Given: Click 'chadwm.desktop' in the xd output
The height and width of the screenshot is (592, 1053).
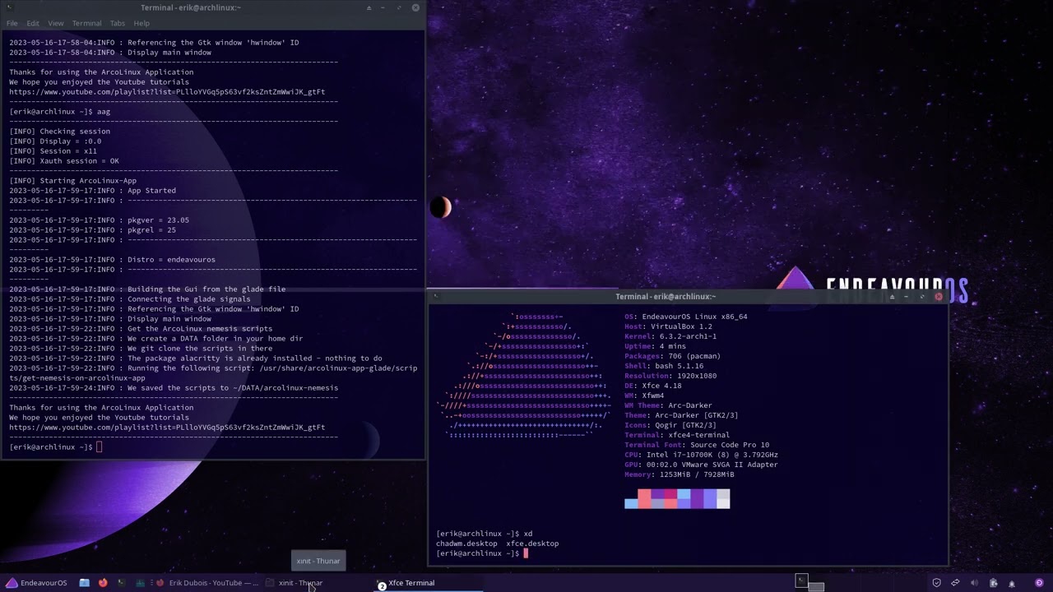Looking at the screenshot, I should point(466,543).
